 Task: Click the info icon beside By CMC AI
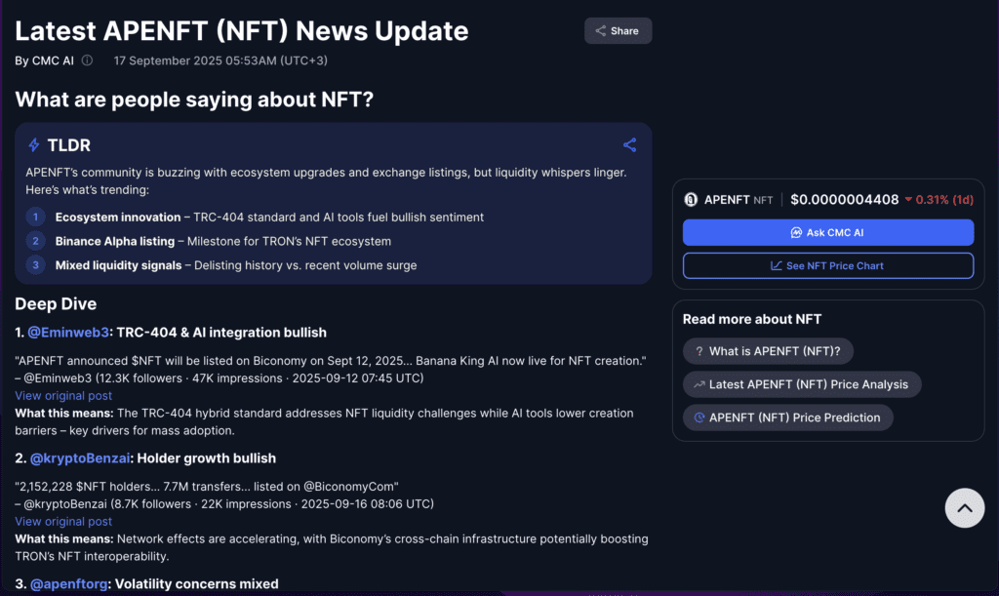click(x=87, y=60)
